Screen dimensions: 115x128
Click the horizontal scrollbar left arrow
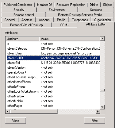pos(8,111)
